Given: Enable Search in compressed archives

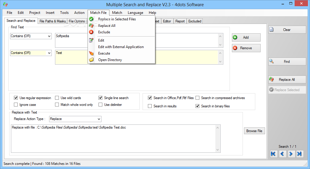Looking at the screenshot, I should click(x=198, y=98).
